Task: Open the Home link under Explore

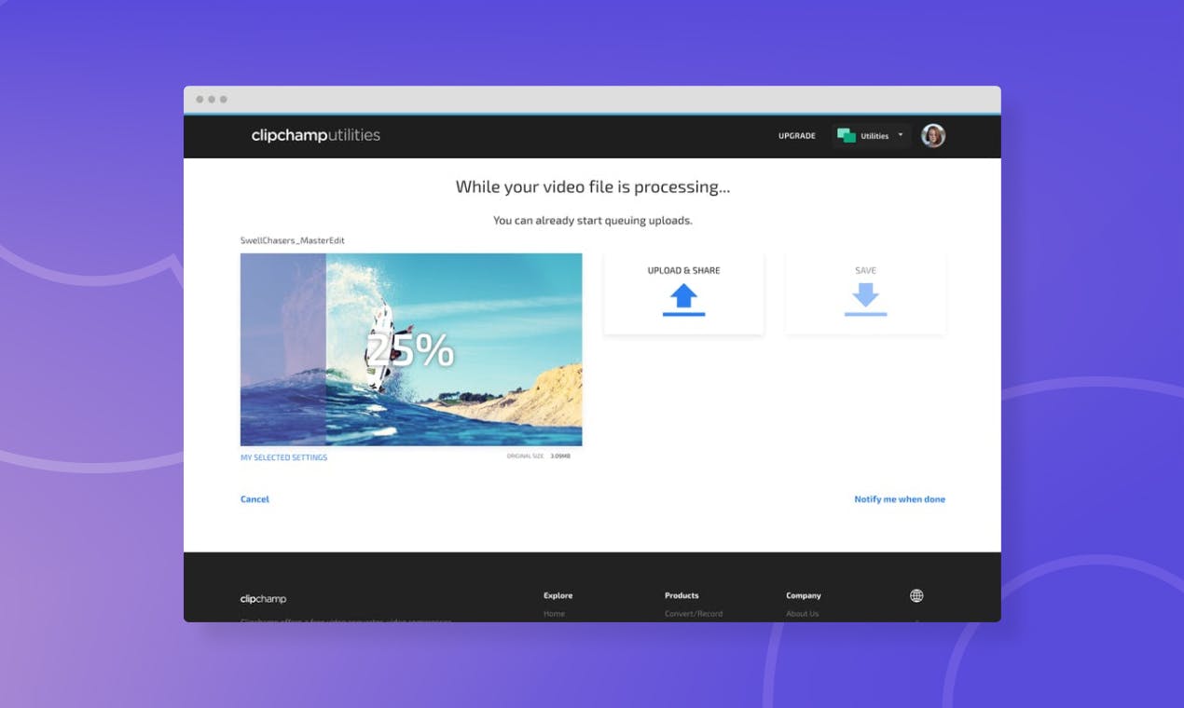Action: pyautogui.click(x=554, y=614)
